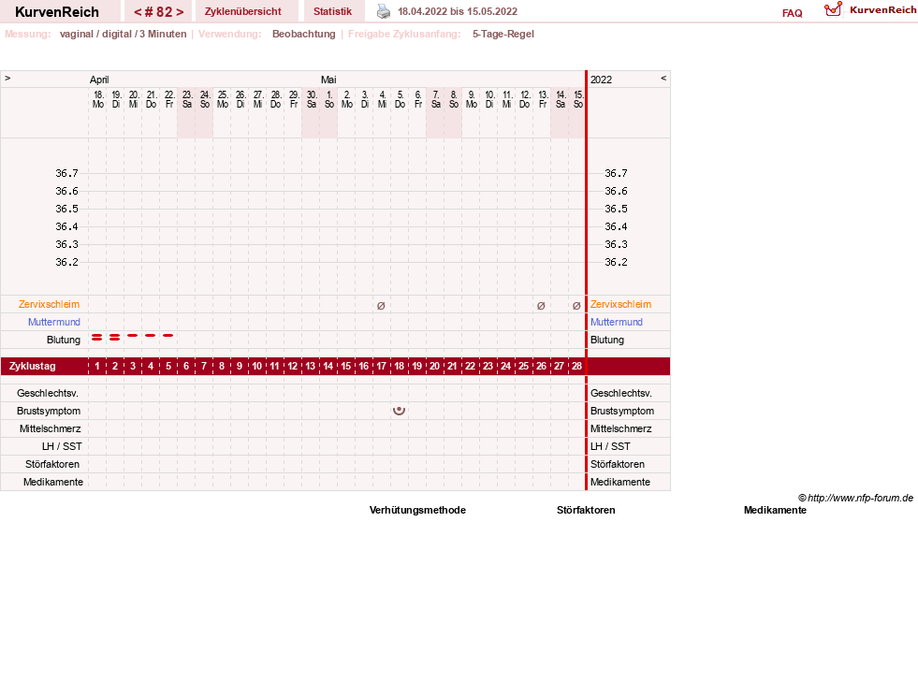918x696 pixels.
Task: Select cycle day 9 in Zyklustag row
Action: click(240, 366)
